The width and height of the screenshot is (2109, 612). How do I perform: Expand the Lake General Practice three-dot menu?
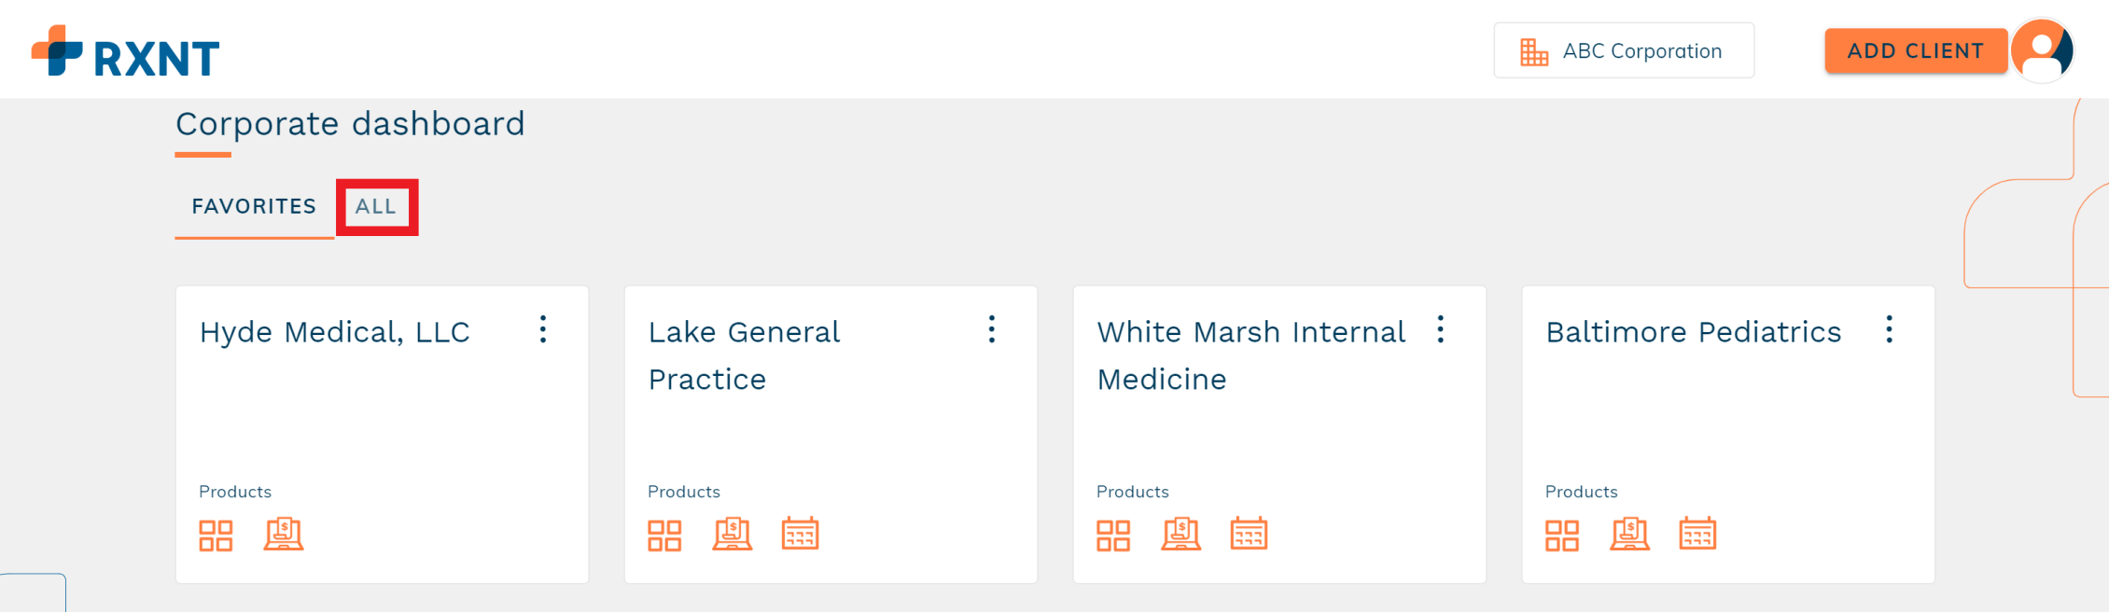[992, 329]
